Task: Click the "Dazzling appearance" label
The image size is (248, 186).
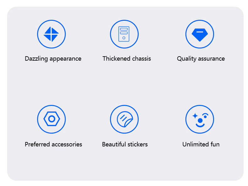Action: pos(53,59)
